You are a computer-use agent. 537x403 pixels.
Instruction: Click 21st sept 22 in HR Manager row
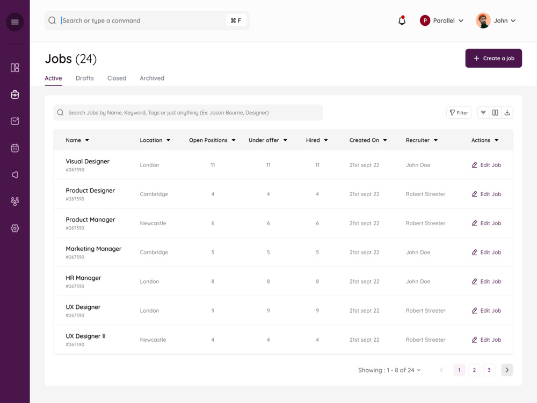coord(365,282)
